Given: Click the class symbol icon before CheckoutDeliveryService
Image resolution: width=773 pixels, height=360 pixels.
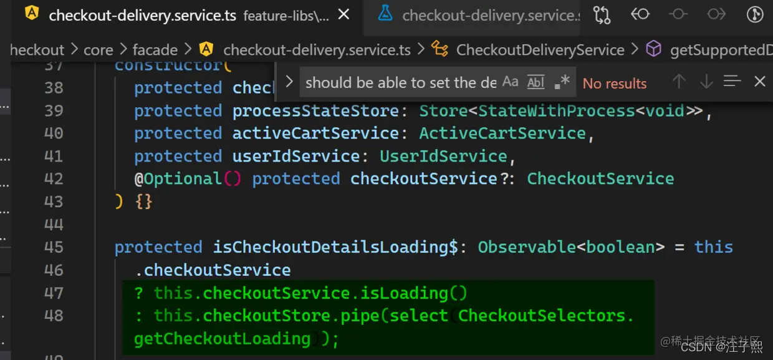Looking at the screenshot, I should click(439, 49).
